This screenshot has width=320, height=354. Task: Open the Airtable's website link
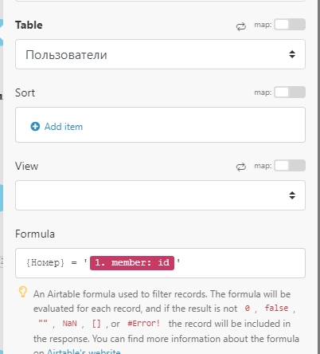(84, 352)
